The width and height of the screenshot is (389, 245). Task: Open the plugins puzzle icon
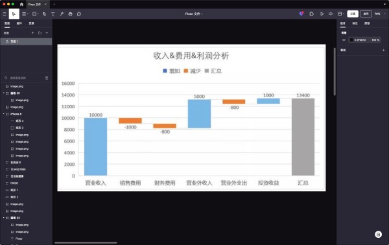(x=312, y=14)
